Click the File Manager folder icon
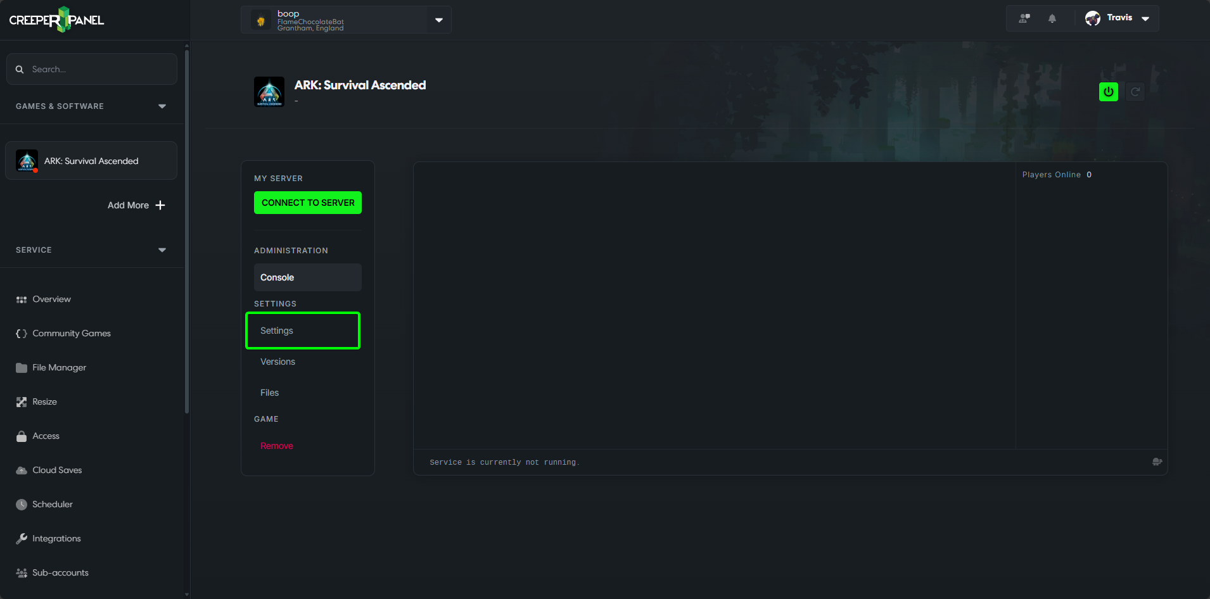Viewport: 1210px width, 599px height. click(22, 368)
